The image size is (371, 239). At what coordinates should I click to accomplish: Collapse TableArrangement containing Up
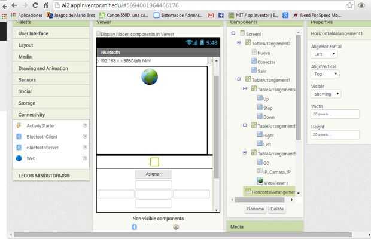pyautogui.click(x=245, y=88)
